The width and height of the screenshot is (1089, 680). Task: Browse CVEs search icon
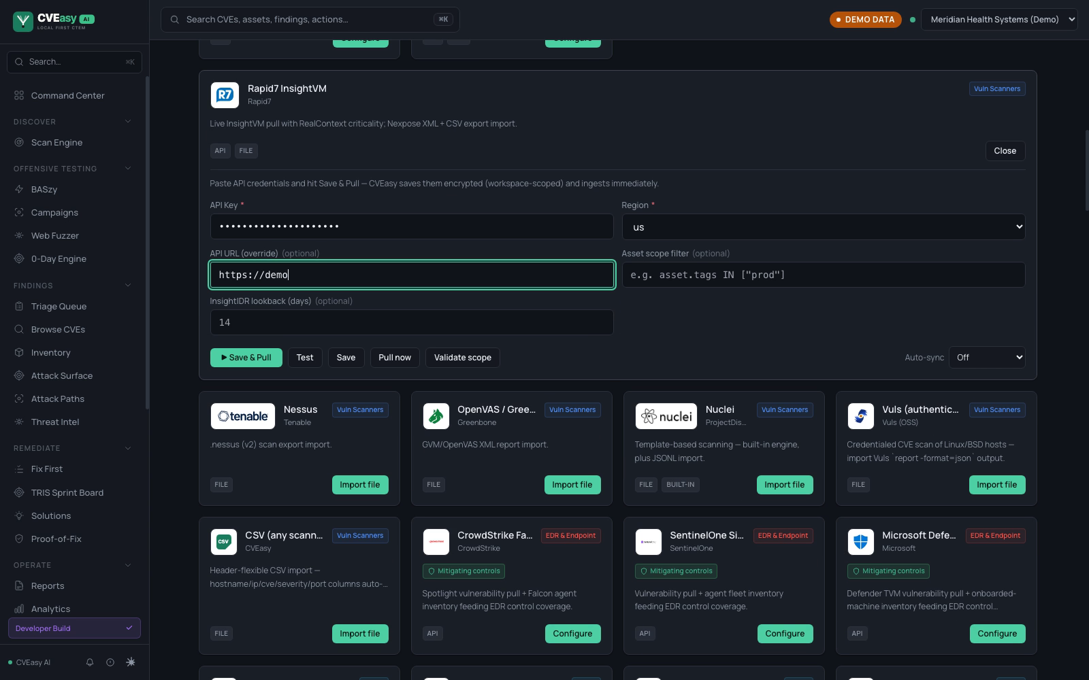19,329
